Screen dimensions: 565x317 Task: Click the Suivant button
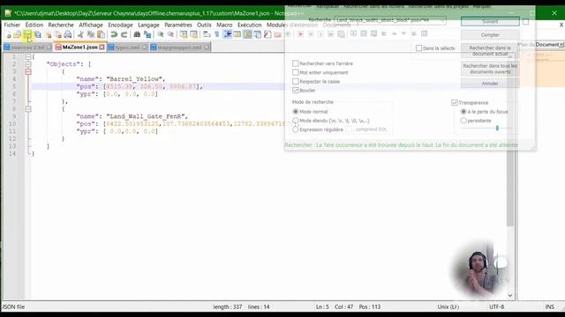click(490, 21)
